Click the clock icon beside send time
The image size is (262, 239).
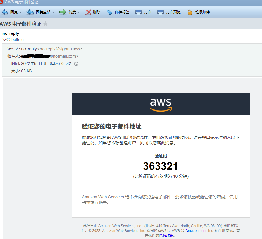(x=76, y=64)
